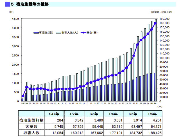Screen dimensions: 181x137
Task: Click the 188,425 cell in the table
Action: 154,133
